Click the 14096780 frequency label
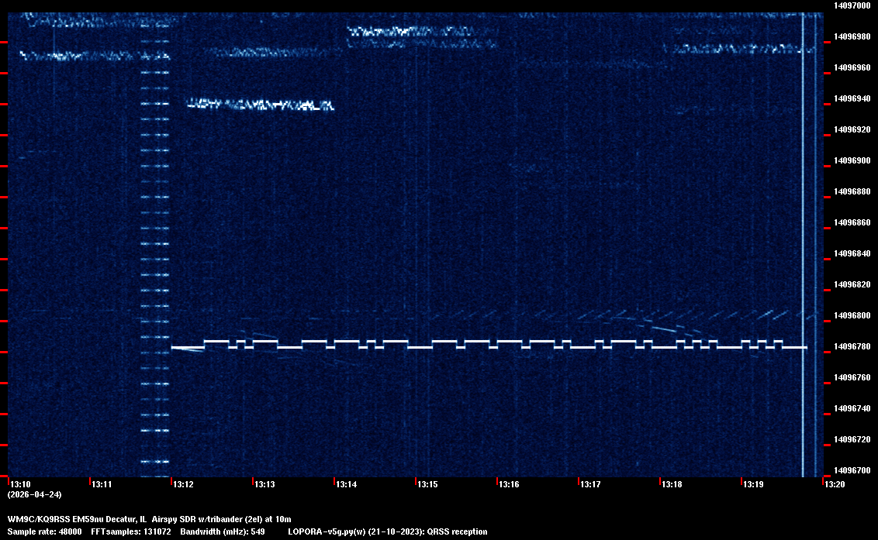 (x=851, y=346)
